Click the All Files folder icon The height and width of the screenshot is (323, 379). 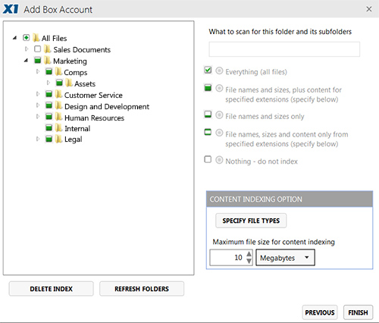coord(36,38)
